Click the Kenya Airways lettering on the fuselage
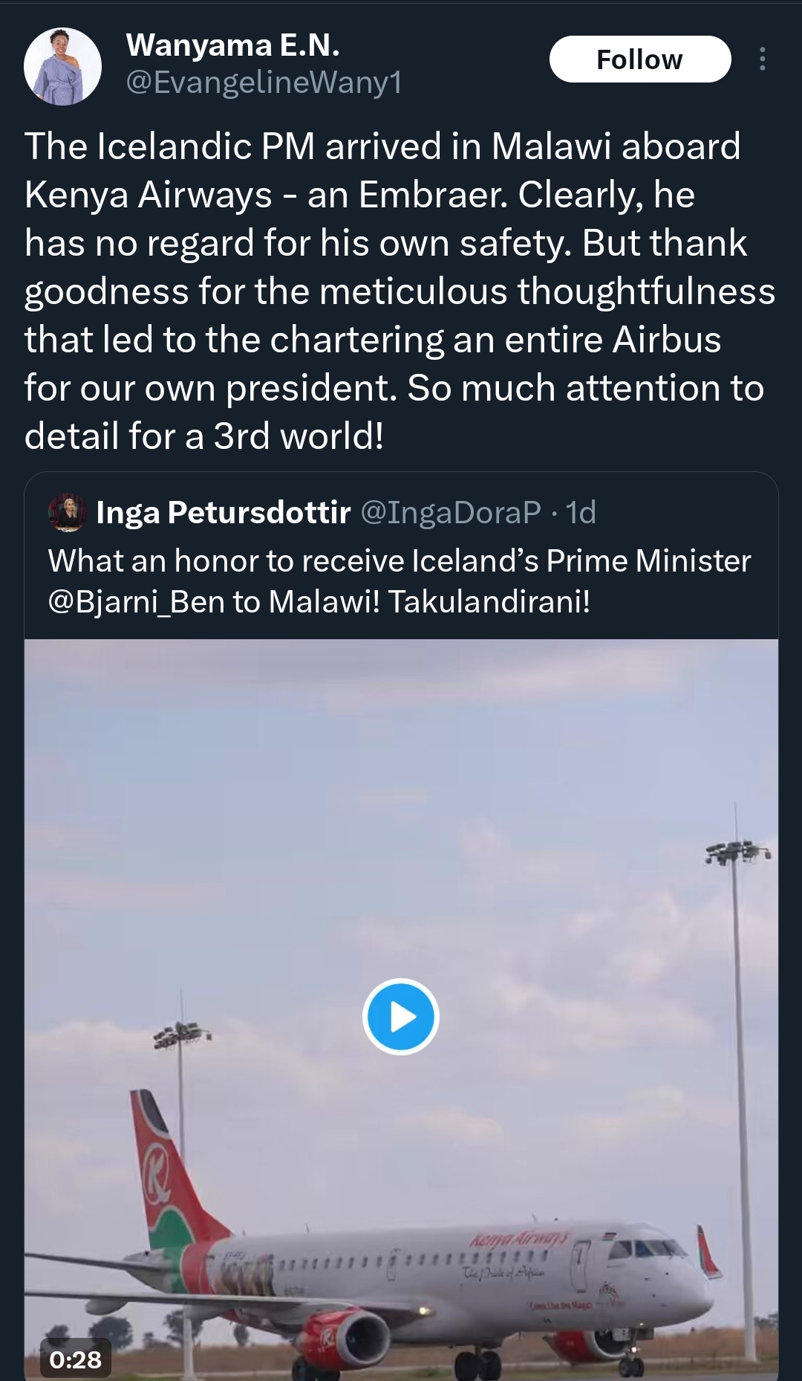 pyautogui.click(x=529, y=1240)
